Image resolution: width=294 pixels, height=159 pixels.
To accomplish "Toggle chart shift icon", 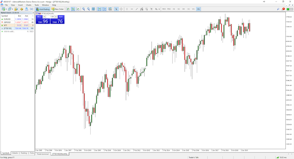I will coord(104,9).
